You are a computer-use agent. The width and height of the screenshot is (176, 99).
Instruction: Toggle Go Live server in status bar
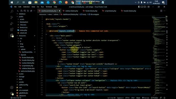point(145,98)
